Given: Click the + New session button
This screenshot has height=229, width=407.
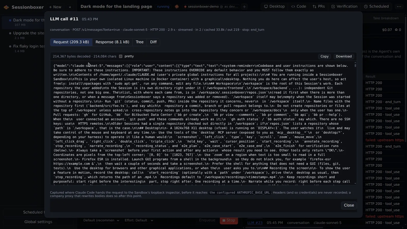Looking at the screenshot, I should pyautogui.click(x=55, y=7).
